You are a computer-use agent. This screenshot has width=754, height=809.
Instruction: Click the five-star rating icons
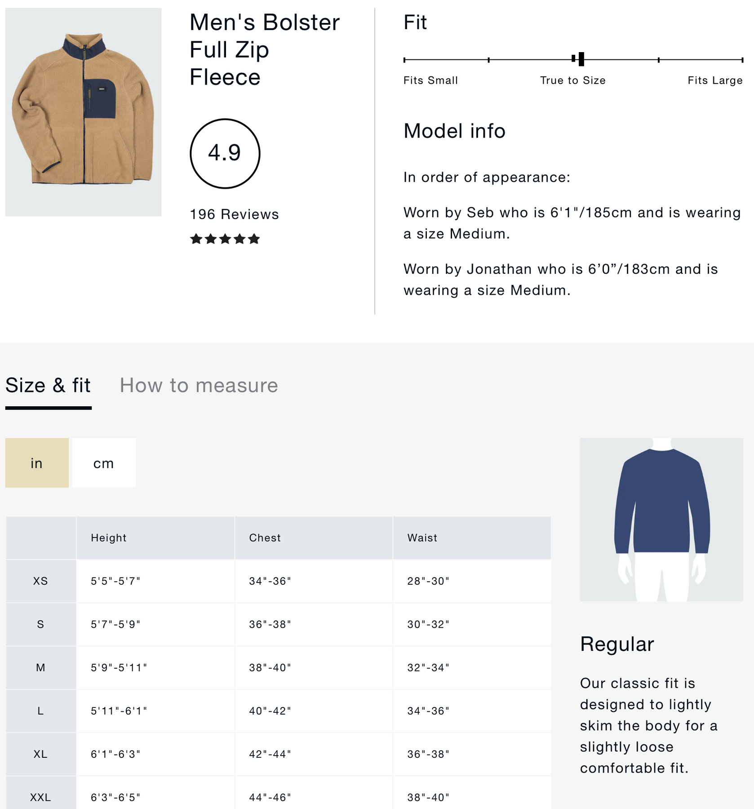(225, 239)
